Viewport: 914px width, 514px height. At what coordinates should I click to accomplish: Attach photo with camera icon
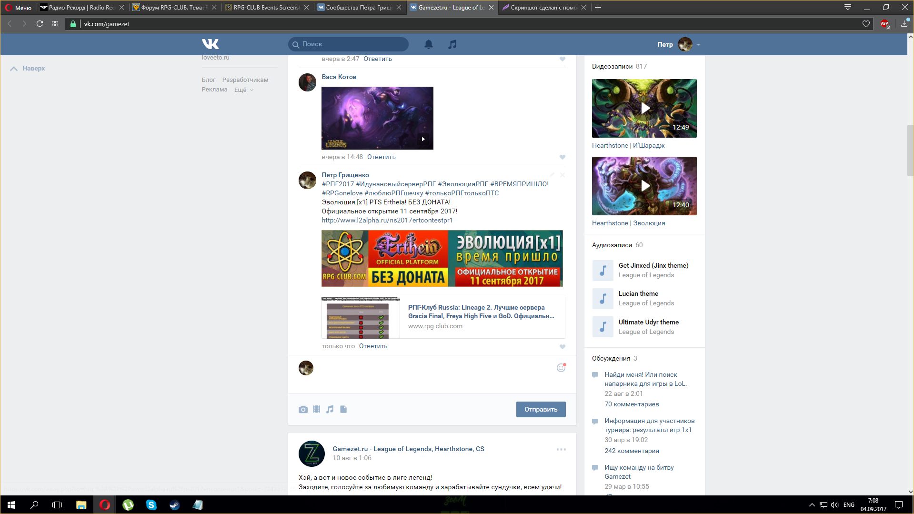(303, 409)
